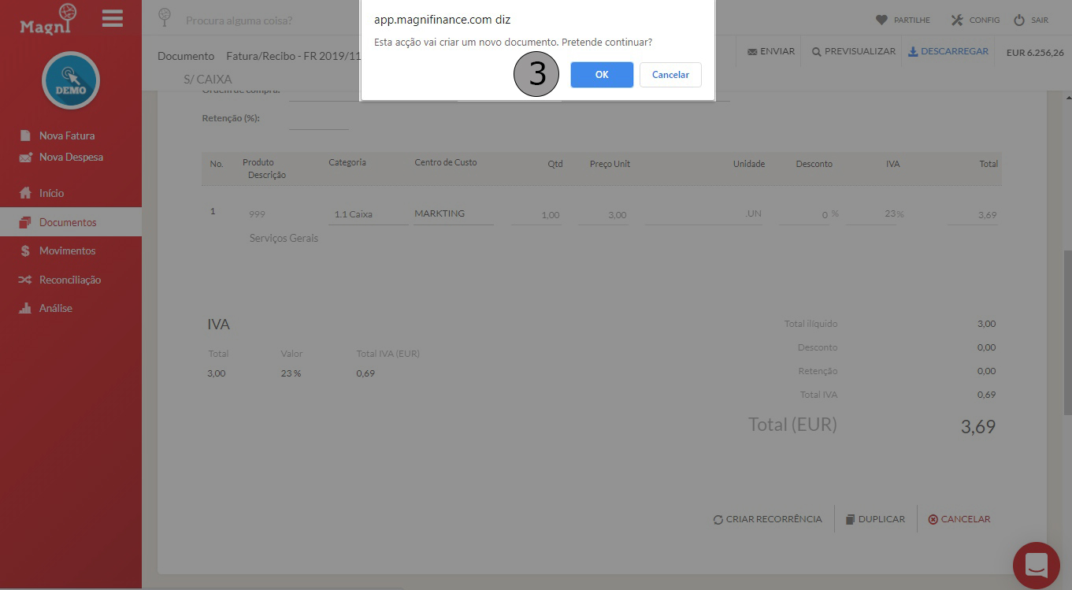Open Reconciliação via the arrows icon
This screenshot has width=1072, height=590.
[x=27, y=279]
